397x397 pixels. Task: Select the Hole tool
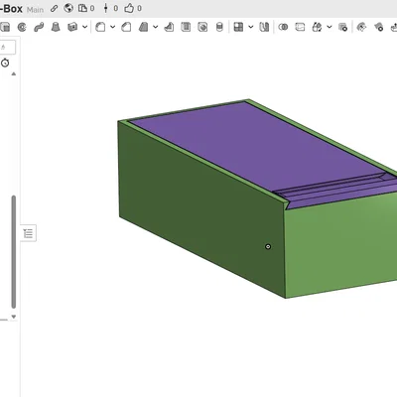coord(202,27)
